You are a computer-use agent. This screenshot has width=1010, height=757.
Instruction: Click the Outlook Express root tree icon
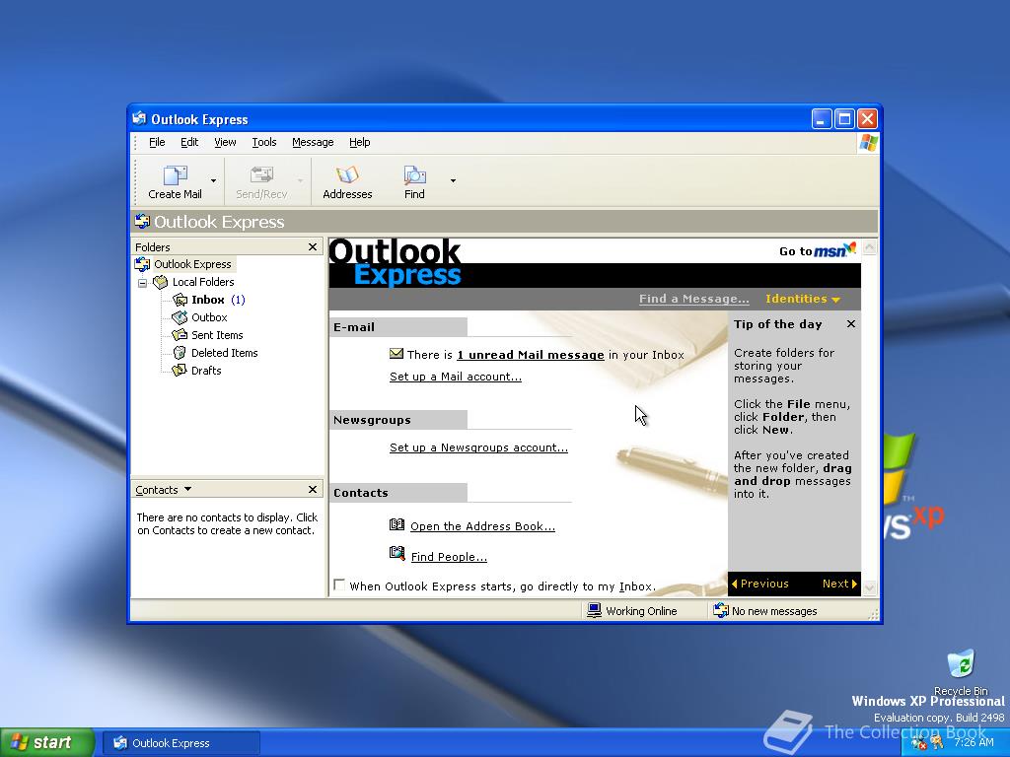(x=142, y=264)
